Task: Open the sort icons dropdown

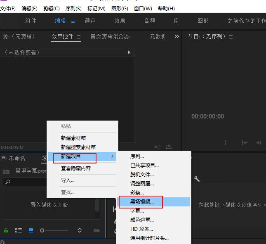Action: pyautogui.click(x=80, y=230)
